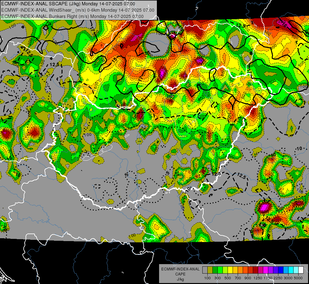Click the 2250 value on the legend scale
309x284 pixels.
[278, 278]
